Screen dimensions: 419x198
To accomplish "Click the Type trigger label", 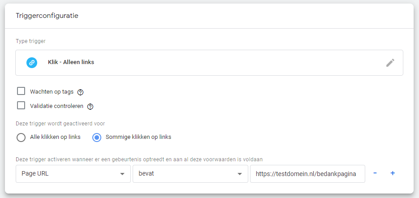I will point(30,41).
